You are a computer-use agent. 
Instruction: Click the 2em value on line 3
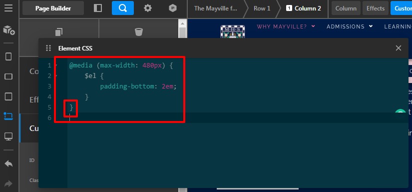pos(168,86)
